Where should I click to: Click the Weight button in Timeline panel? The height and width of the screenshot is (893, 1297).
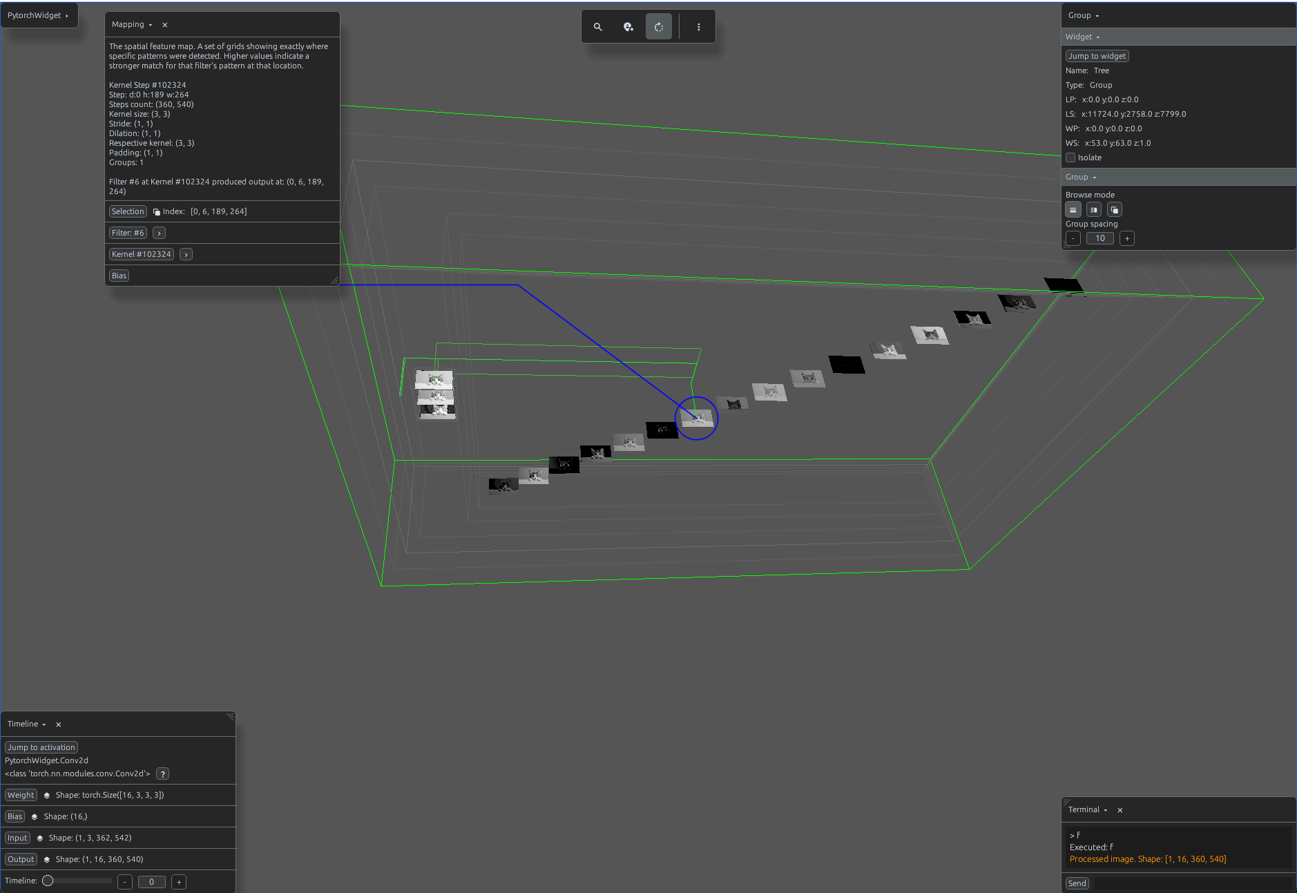pyautogui.click(x=21, y=796)
